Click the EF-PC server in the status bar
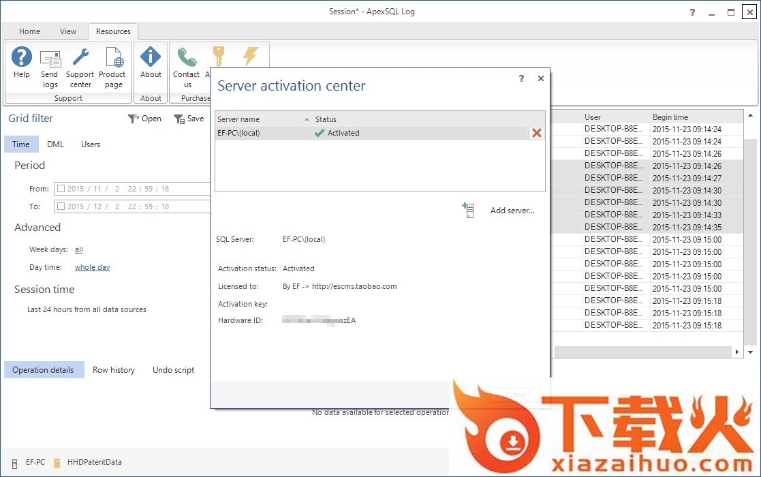The width and height of the screenshot is (761, 477). coord(29,463)
